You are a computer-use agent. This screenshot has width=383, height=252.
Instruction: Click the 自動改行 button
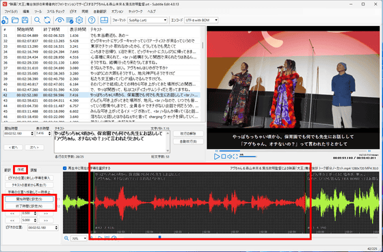click(x=188, y=141)
